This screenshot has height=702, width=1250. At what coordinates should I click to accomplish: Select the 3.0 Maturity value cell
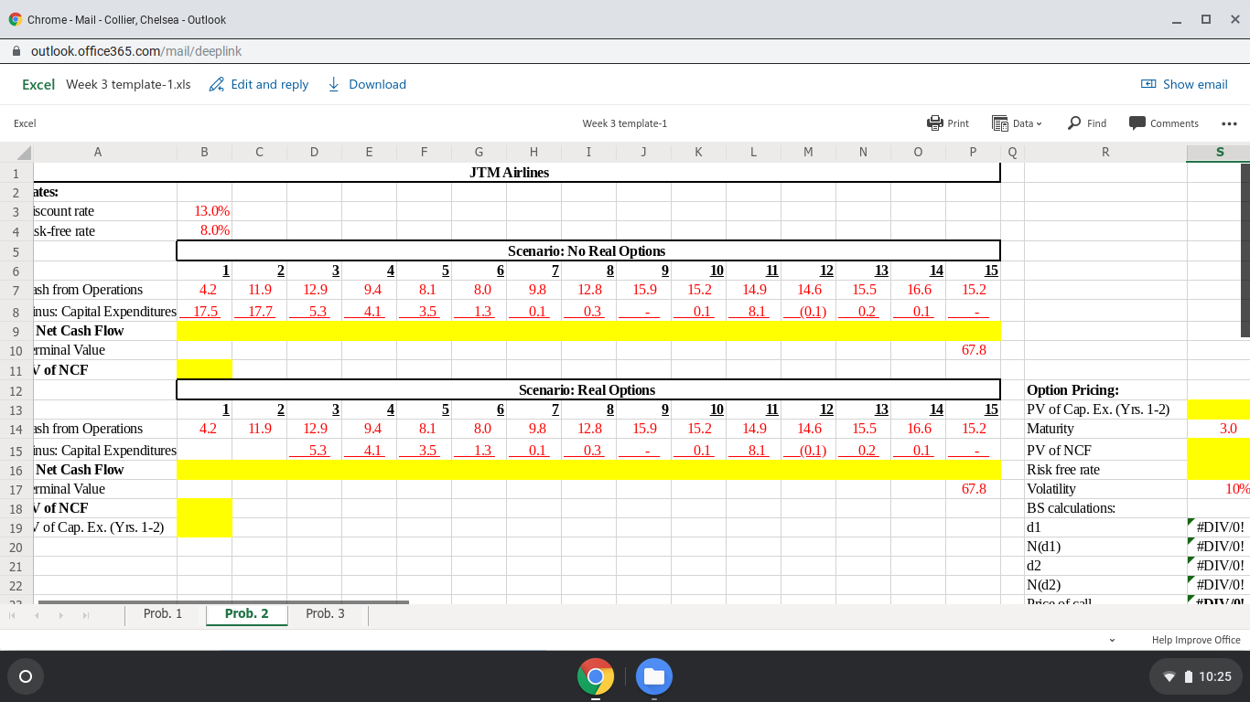pos(1218,429)
